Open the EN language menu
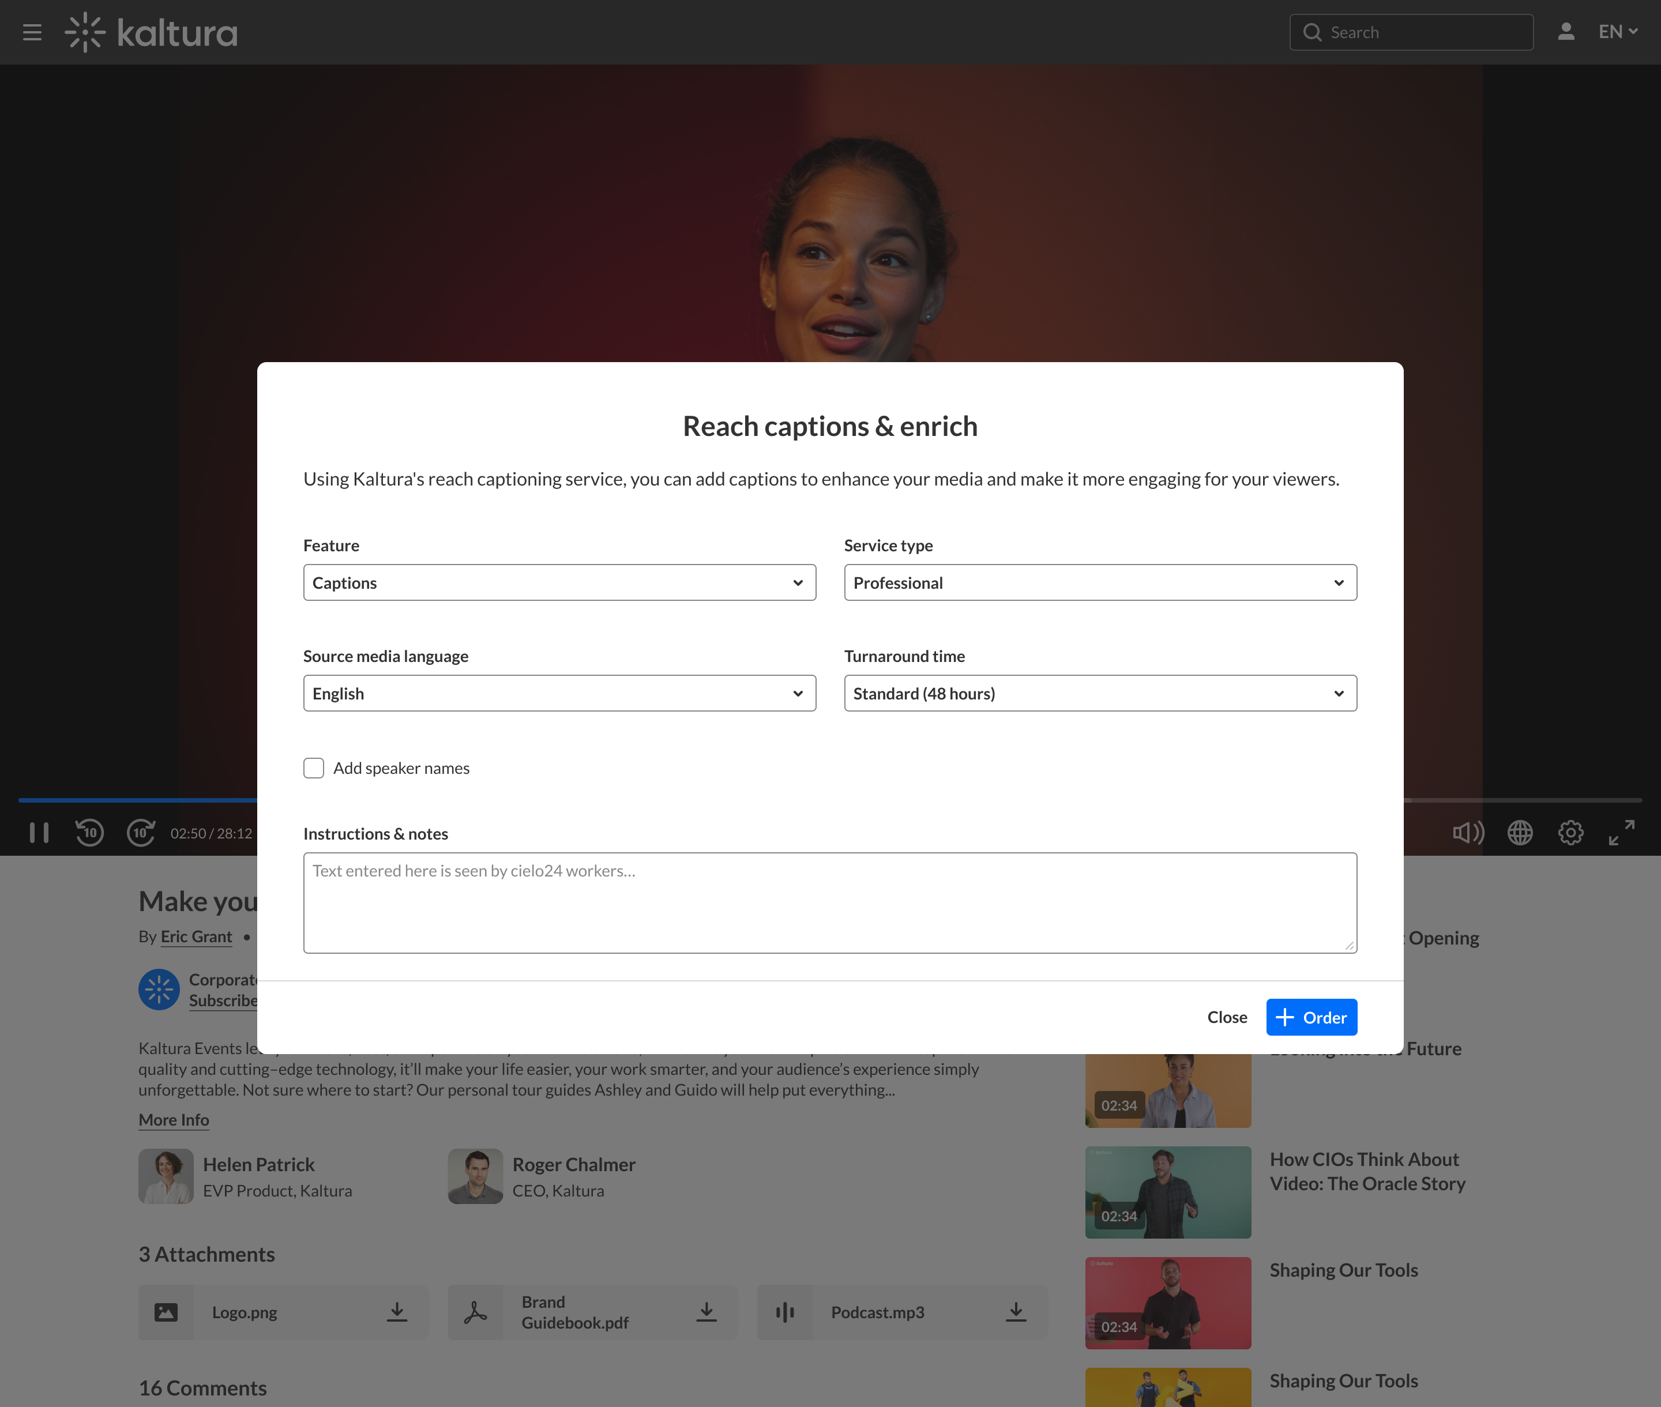This screenshot has height=1407, width=1661. click(x=1617, y=32)
